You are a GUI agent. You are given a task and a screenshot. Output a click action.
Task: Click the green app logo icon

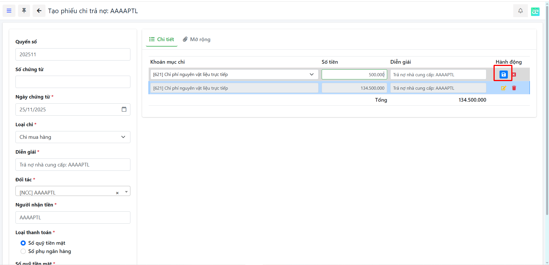pos(535,11)
